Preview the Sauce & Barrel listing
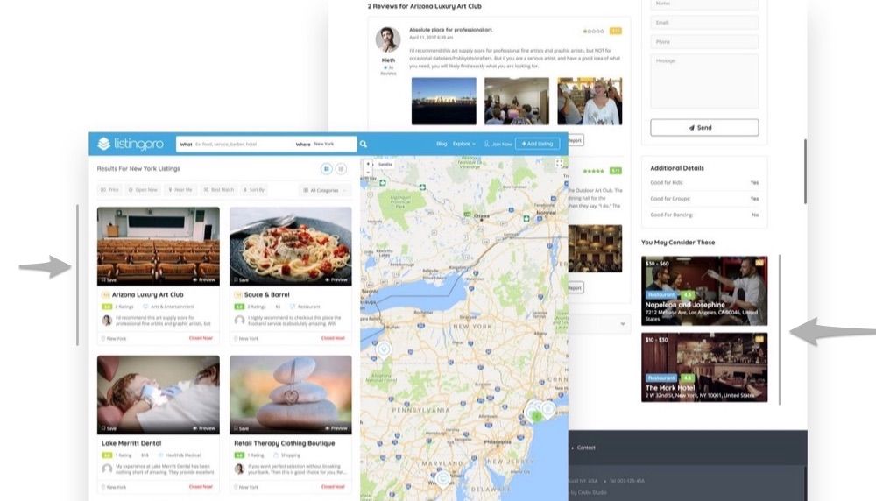This screenshot has width=876, height=501. pos(336,279)
